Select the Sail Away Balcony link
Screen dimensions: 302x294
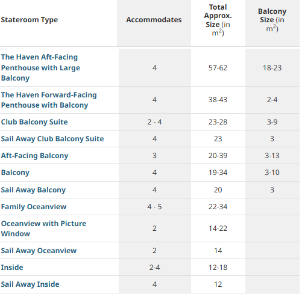(x=33, y=190)
